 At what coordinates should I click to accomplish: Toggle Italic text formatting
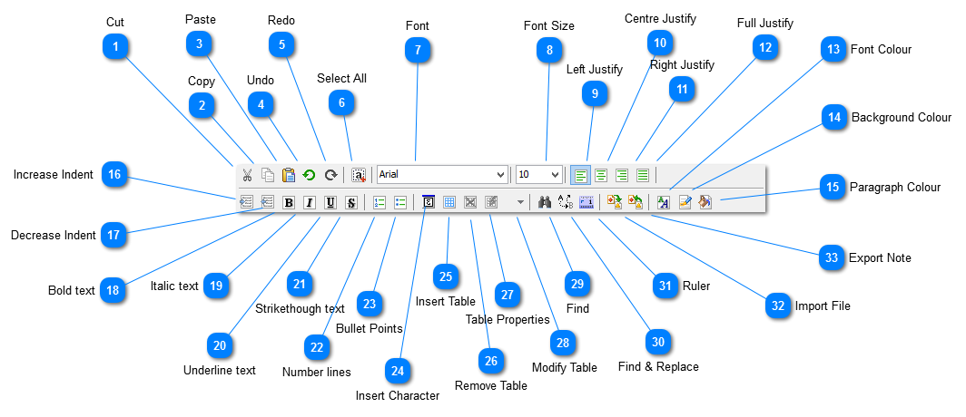click(x=310, y=202)
